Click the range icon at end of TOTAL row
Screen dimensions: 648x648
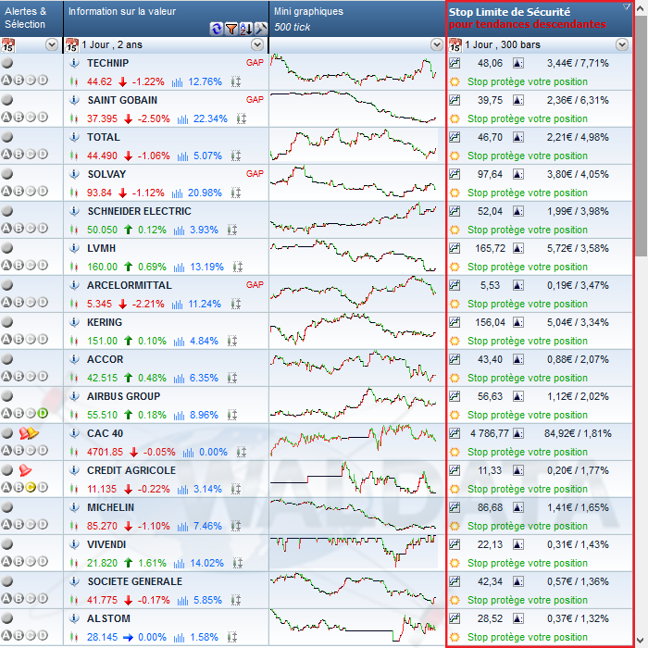click(235, 156)
